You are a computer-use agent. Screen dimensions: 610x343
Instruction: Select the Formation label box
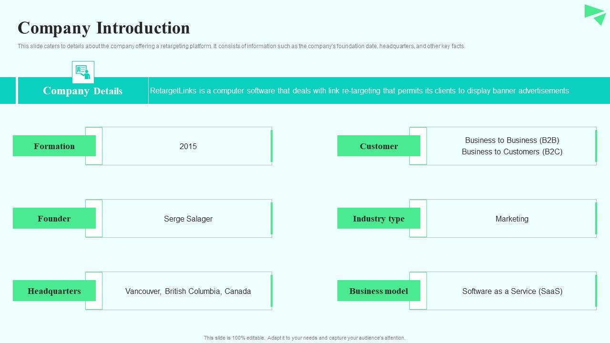pyautogui.click(x=54, y=146)
